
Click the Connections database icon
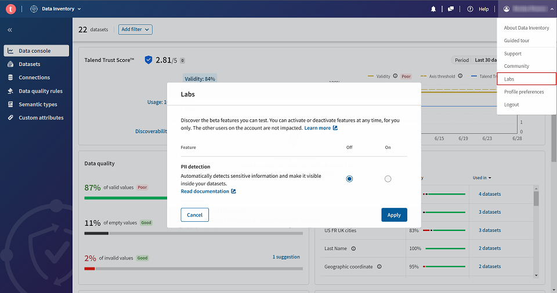click(x=10, y=78)
